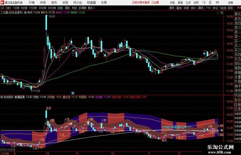Switch to 15分钟 period tab
The width and height of the screenshot is (241, 155).
point(33,8)
